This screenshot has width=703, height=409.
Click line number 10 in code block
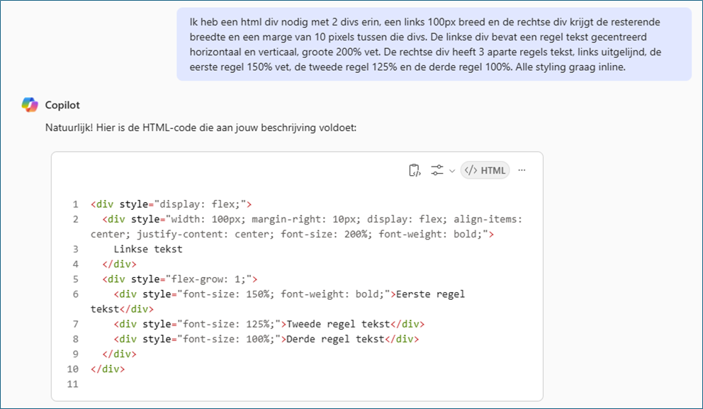click(x=72, y=369)
